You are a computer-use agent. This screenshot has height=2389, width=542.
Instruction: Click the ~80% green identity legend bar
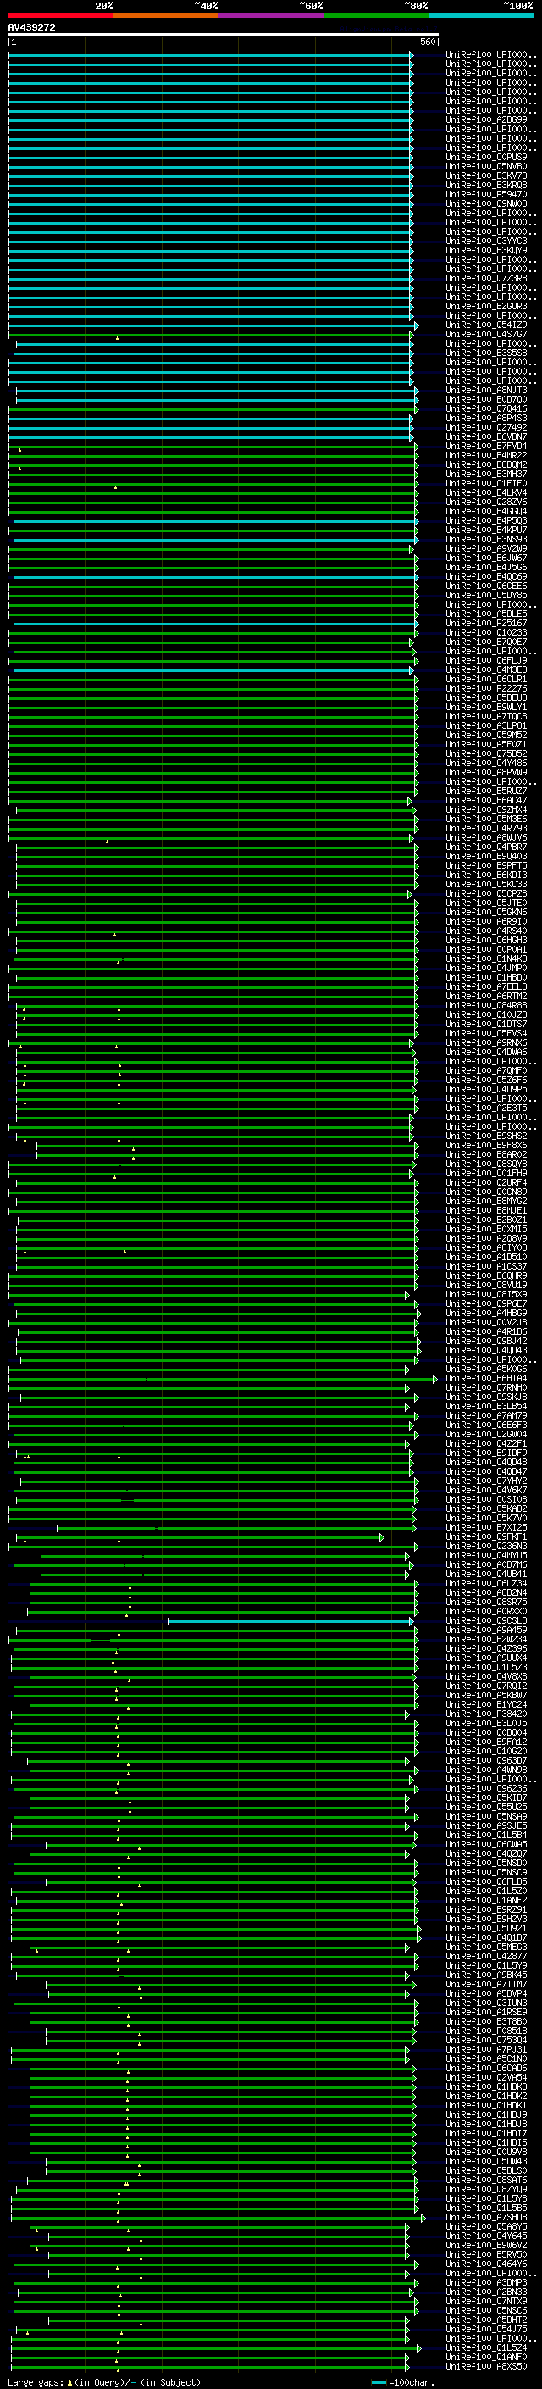coord(375,15)
